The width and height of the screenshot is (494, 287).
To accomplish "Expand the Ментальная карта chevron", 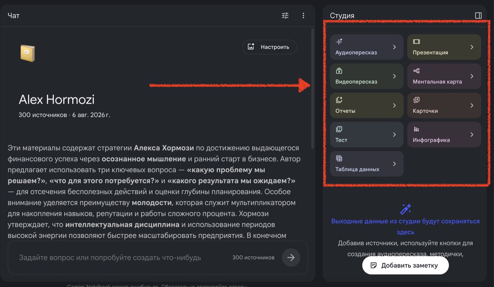I will pyautogui.click(x=472, y=76).
